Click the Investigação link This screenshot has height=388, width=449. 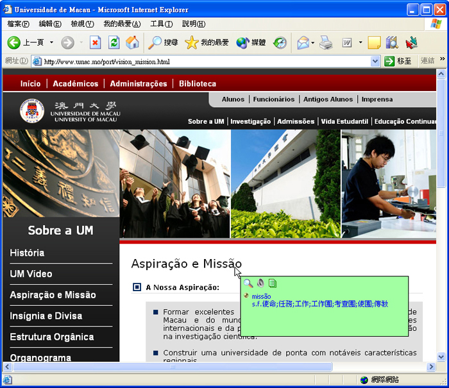coord(251,121)
